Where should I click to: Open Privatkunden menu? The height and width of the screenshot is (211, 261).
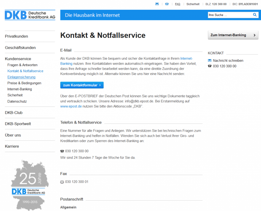pyautogui.click(x=17, y=36)
